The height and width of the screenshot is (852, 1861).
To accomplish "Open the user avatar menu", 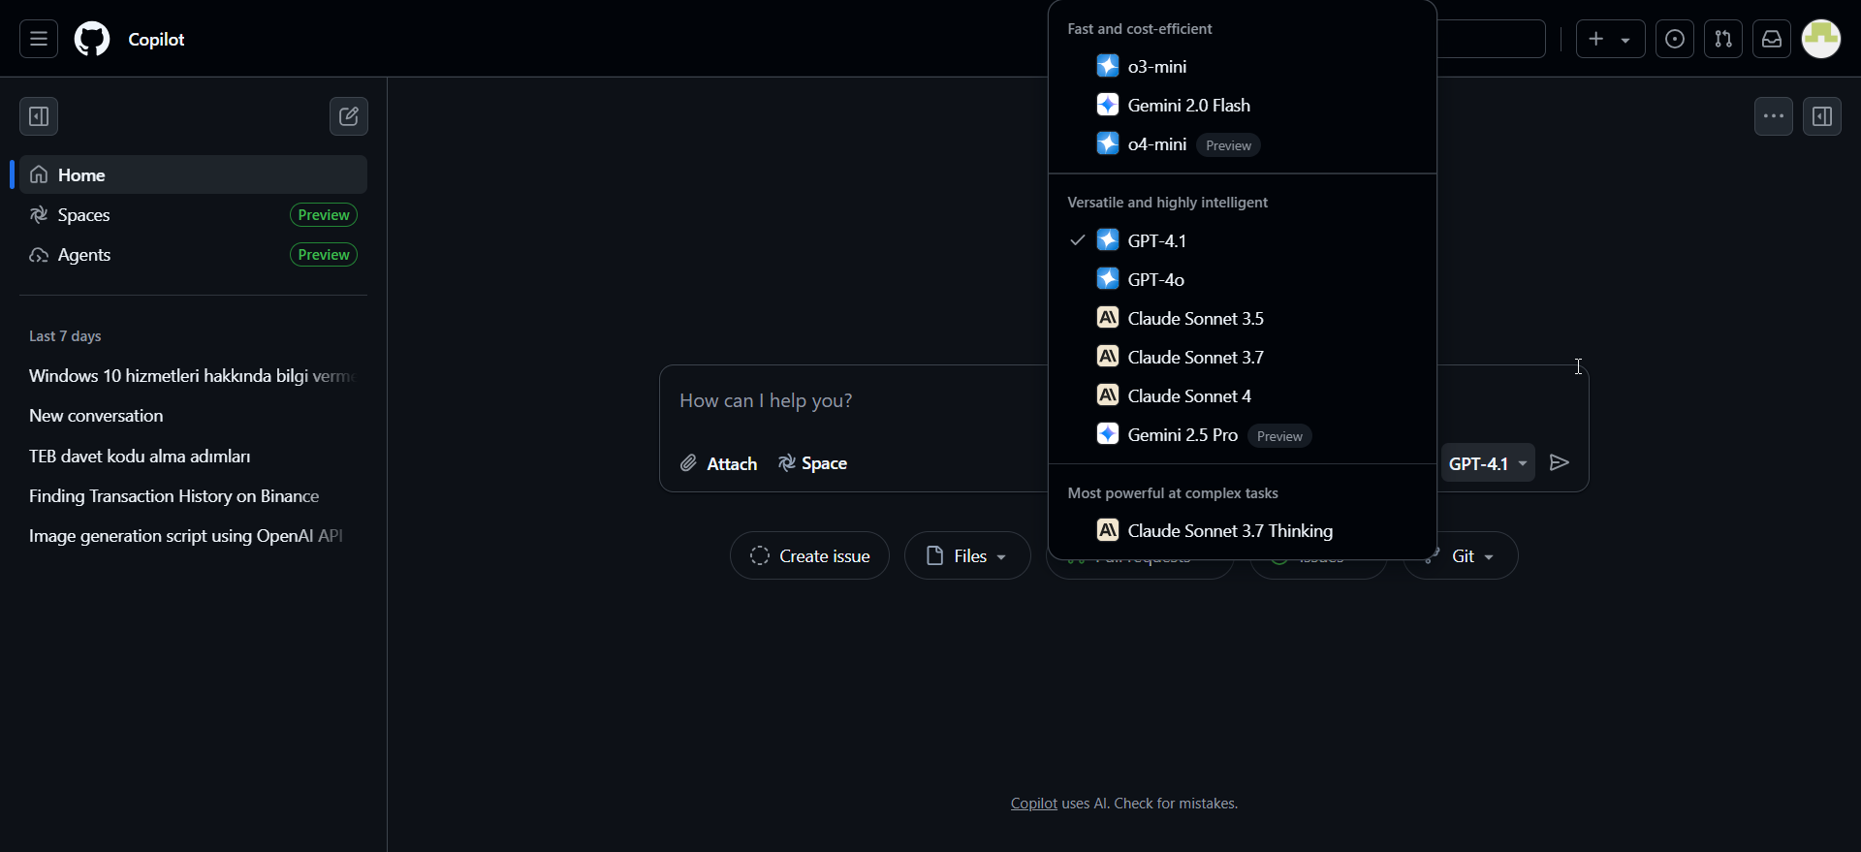I will pyautogui.click(x=1821, y=39).
